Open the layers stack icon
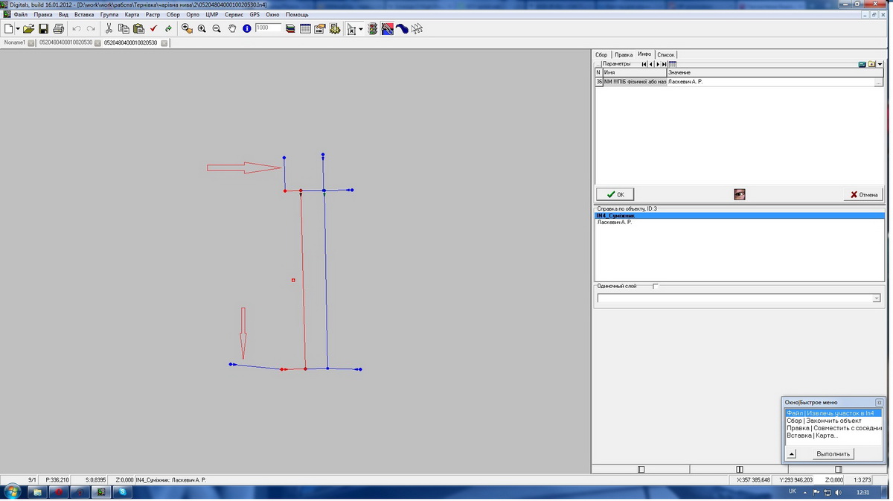The image size is (893, 501). [290, 29]
